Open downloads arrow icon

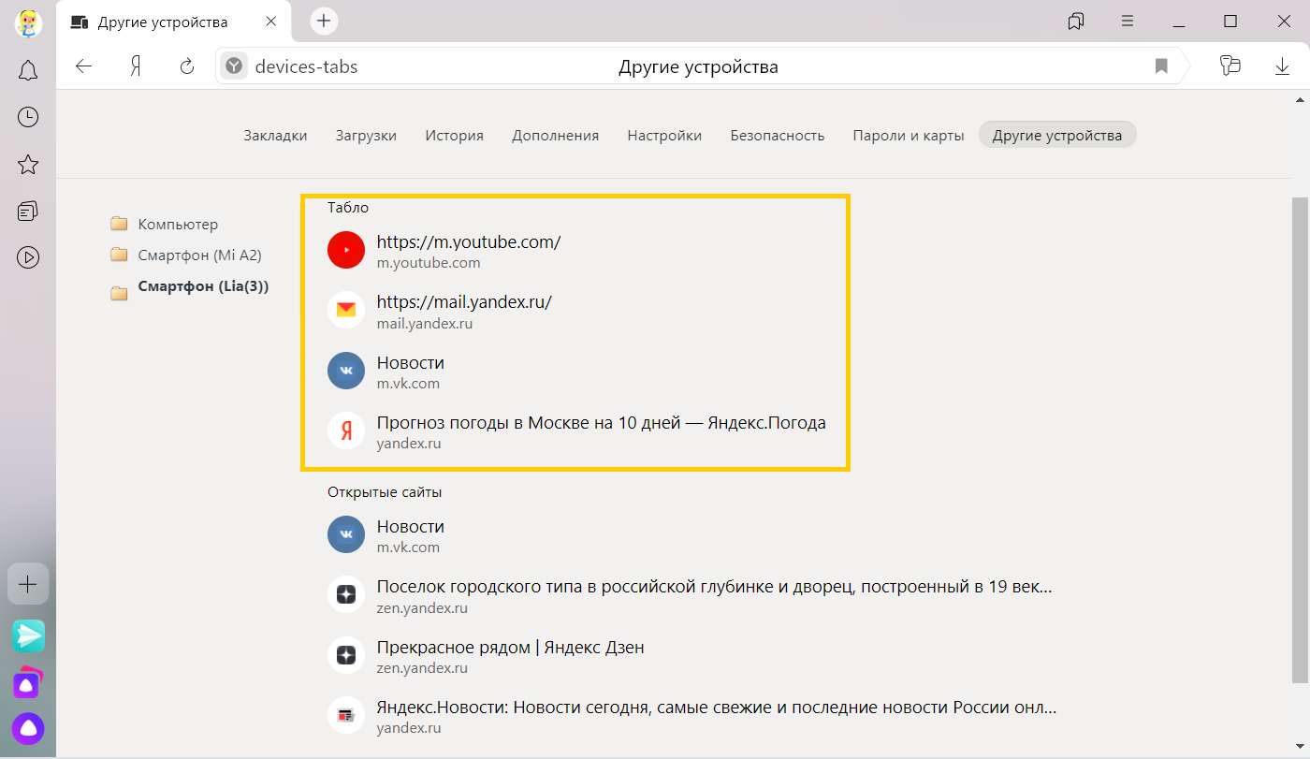(x=1282, y=66)
